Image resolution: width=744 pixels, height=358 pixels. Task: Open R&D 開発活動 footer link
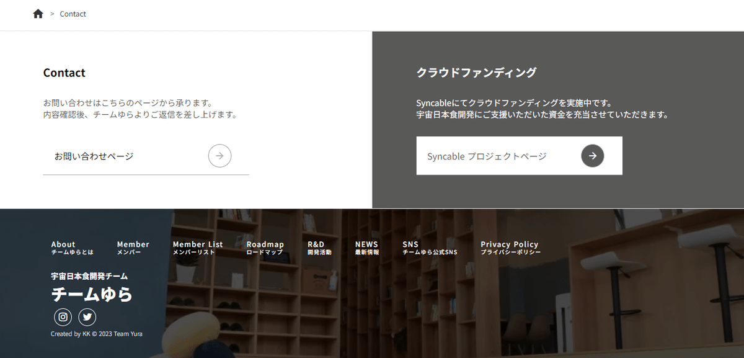pyautogui.click(x=319, y=248)
